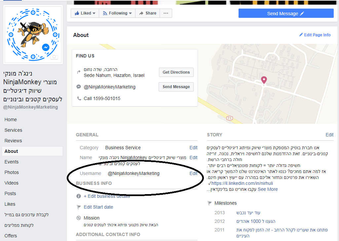Image resolution: width=339 pixels, height=241 pixels.
Task: Open Photos in the sidebar
Action: click(x=12, y=172)
